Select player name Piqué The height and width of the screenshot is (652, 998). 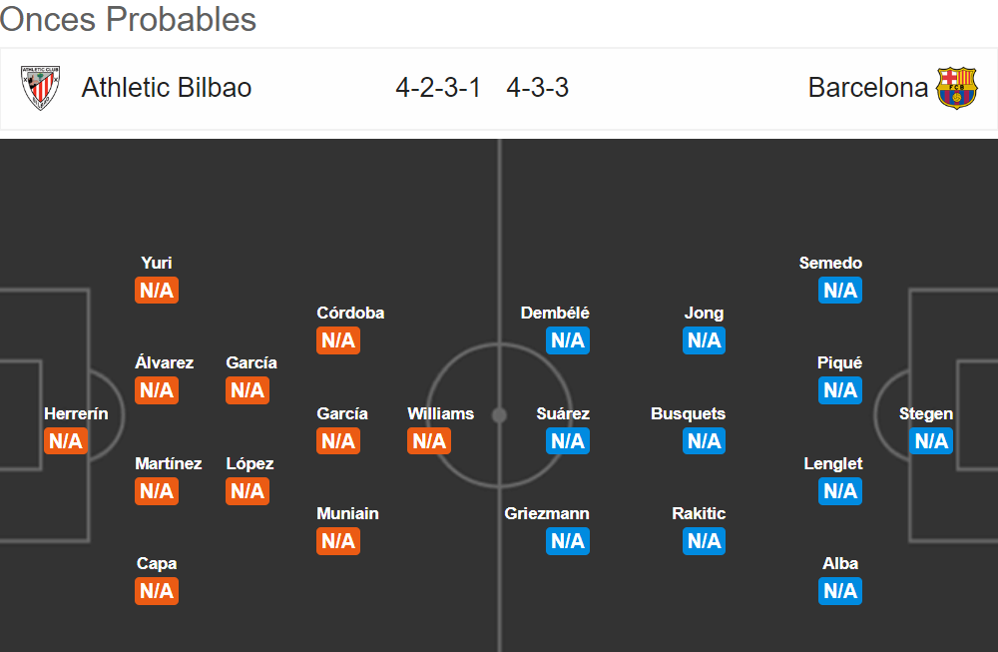tap(839, 362)
